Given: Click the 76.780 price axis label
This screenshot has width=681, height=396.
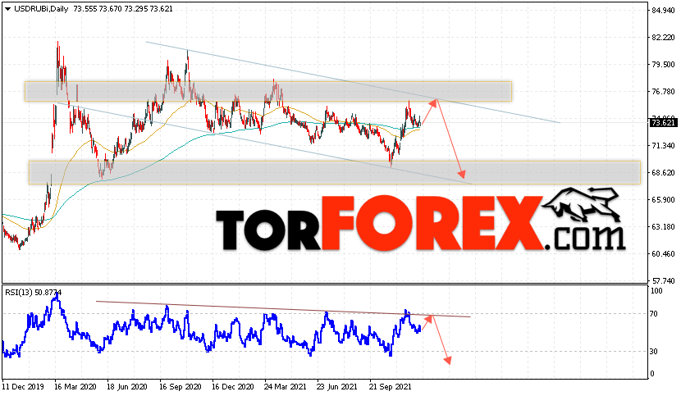Looking at the screenshot, I should coord(663,92).
